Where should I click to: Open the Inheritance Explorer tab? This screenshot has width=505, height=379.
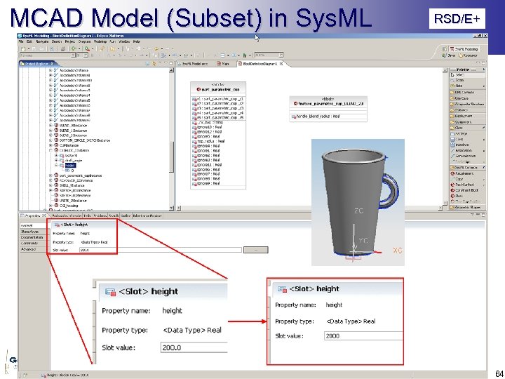(147, 216)
